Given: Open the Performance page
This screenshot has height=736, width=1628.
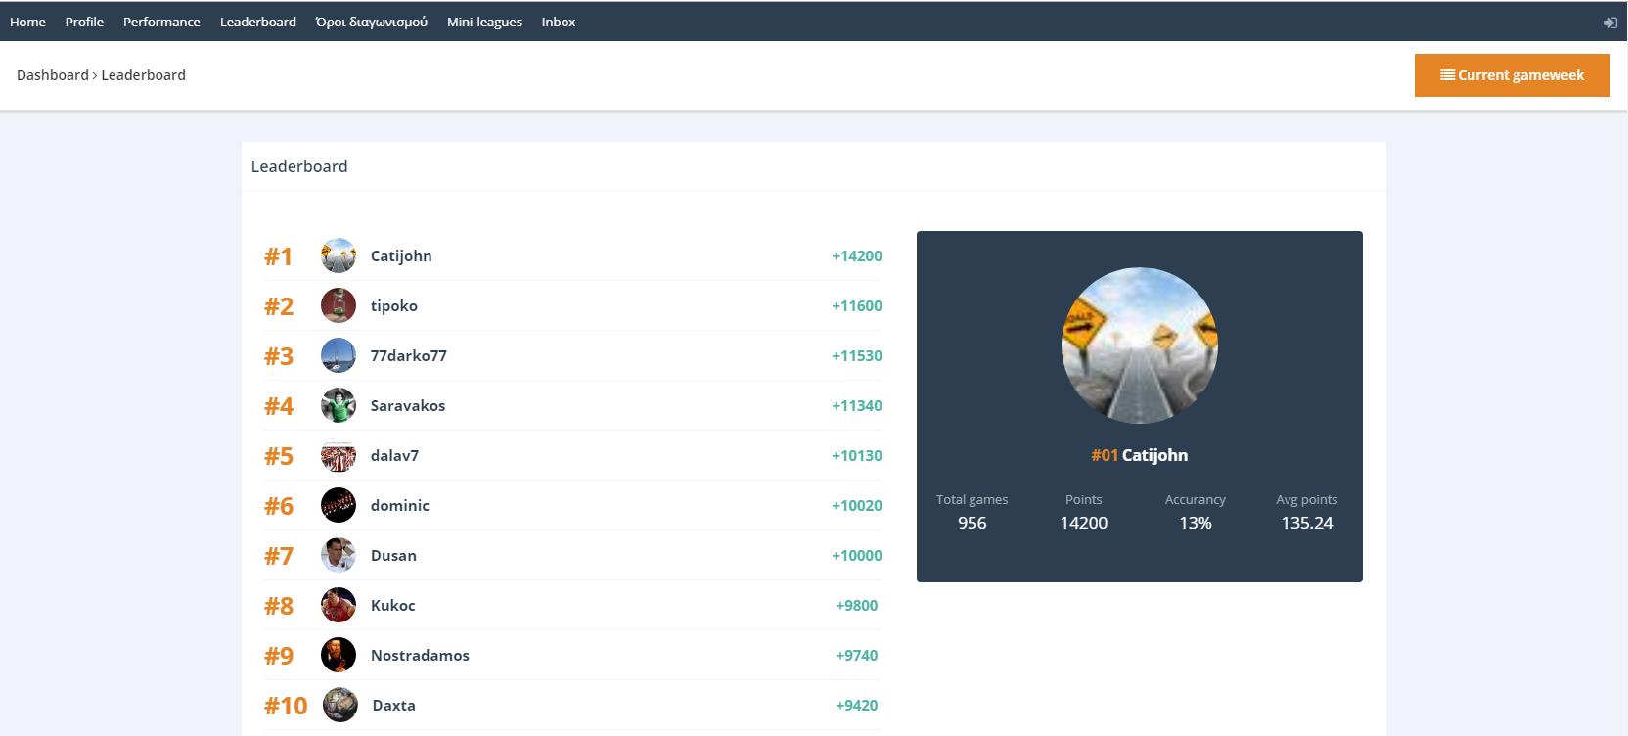Looking at the screenshot, I should (161, 22).
